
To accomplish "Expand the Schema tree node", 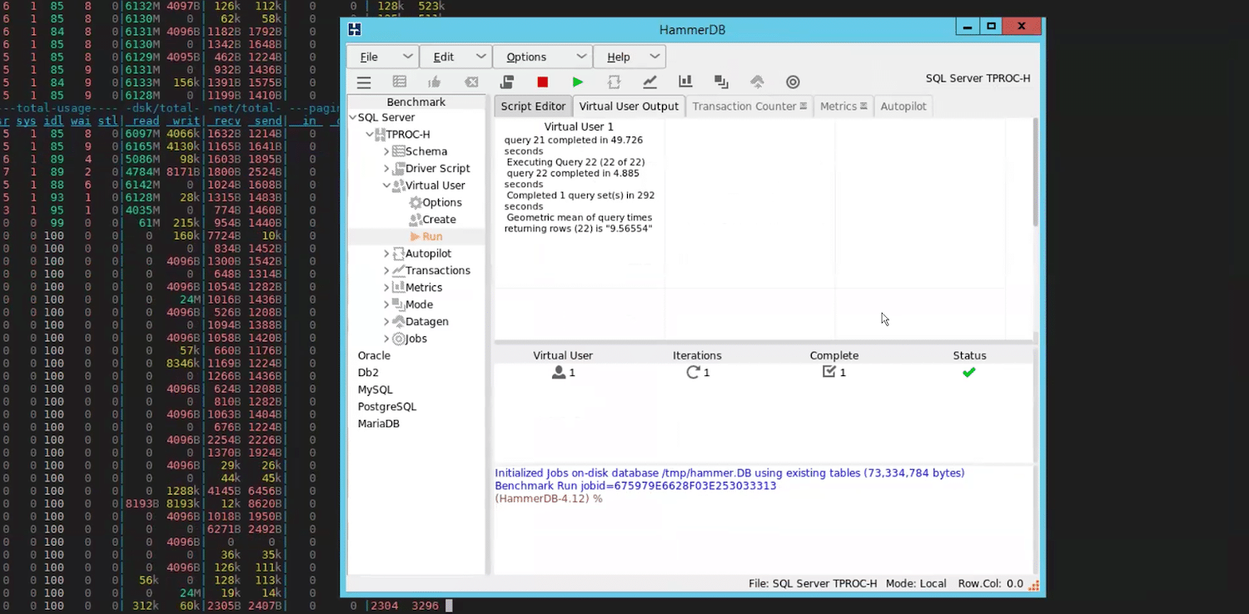I will click(x=386, y=151).
